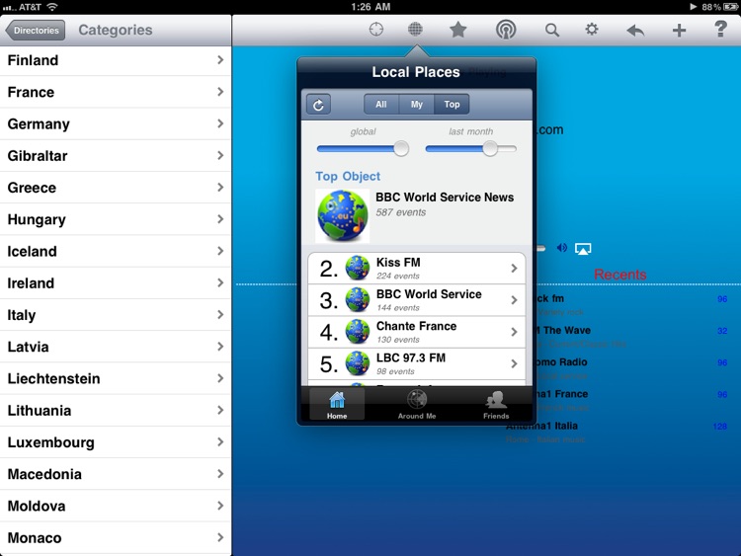The width and height of the screenshot is (741, 556).
Task: Open the Germany category
Action: (x=116, y=123)
